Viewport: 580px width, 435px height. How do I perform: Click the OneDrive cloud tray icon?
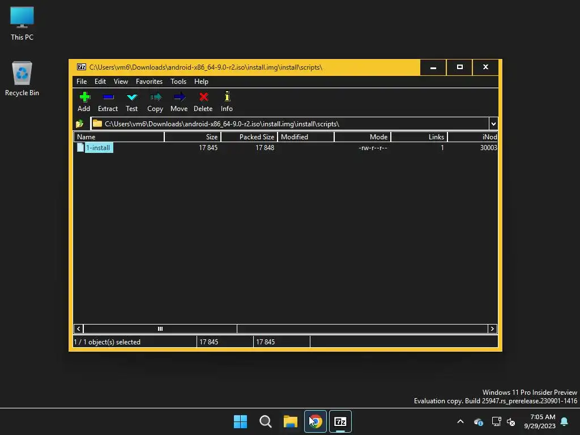point(479,421)
